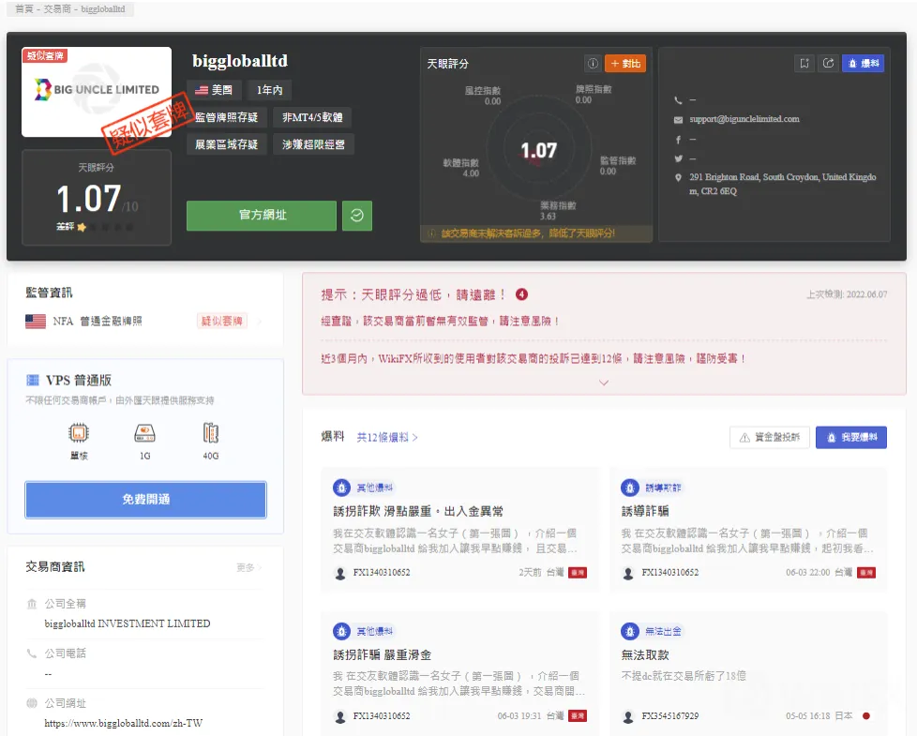Open 更多 in 交易商資訊 section
The height and width of the screenshot is (736, 917).
point(248,567)
